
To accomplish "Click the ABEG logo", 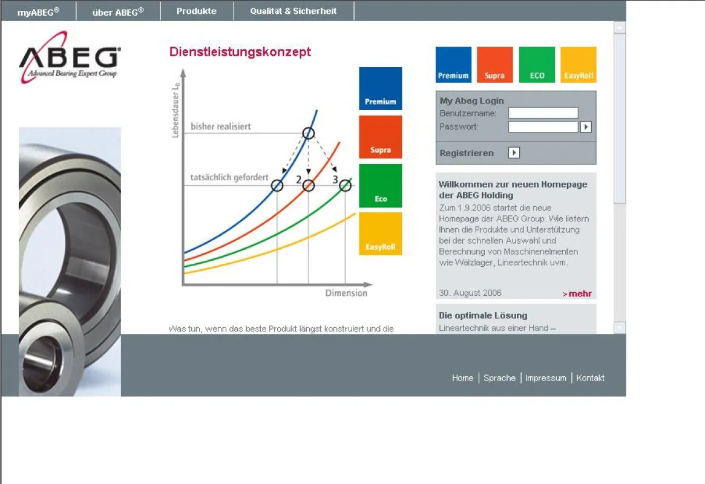I will coord(70,57).
